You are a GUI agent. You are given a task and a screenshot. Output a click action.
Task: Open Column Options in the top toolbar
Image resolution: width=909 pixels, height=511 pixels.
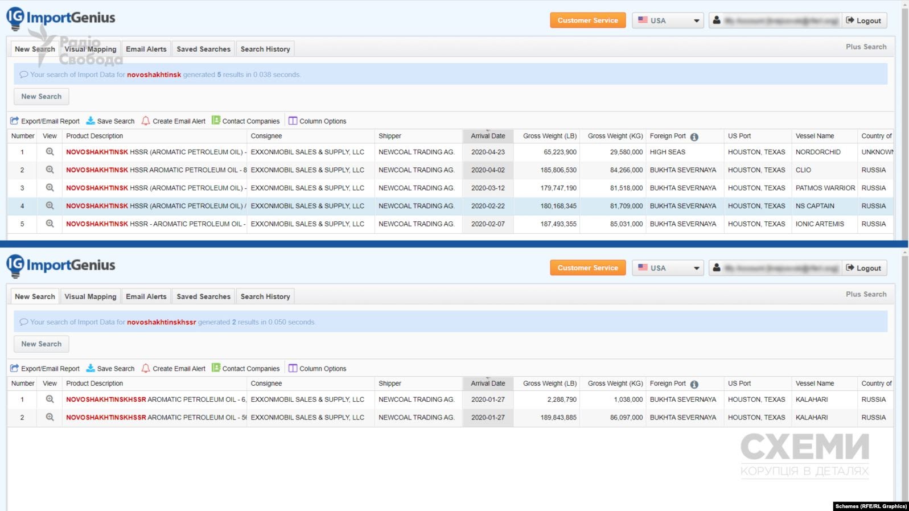(317, 121)
